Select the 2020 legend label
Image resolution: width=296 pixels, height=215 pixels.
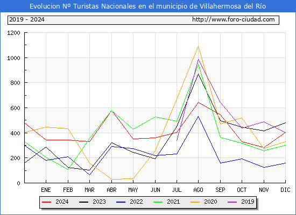tap(210, 202)
